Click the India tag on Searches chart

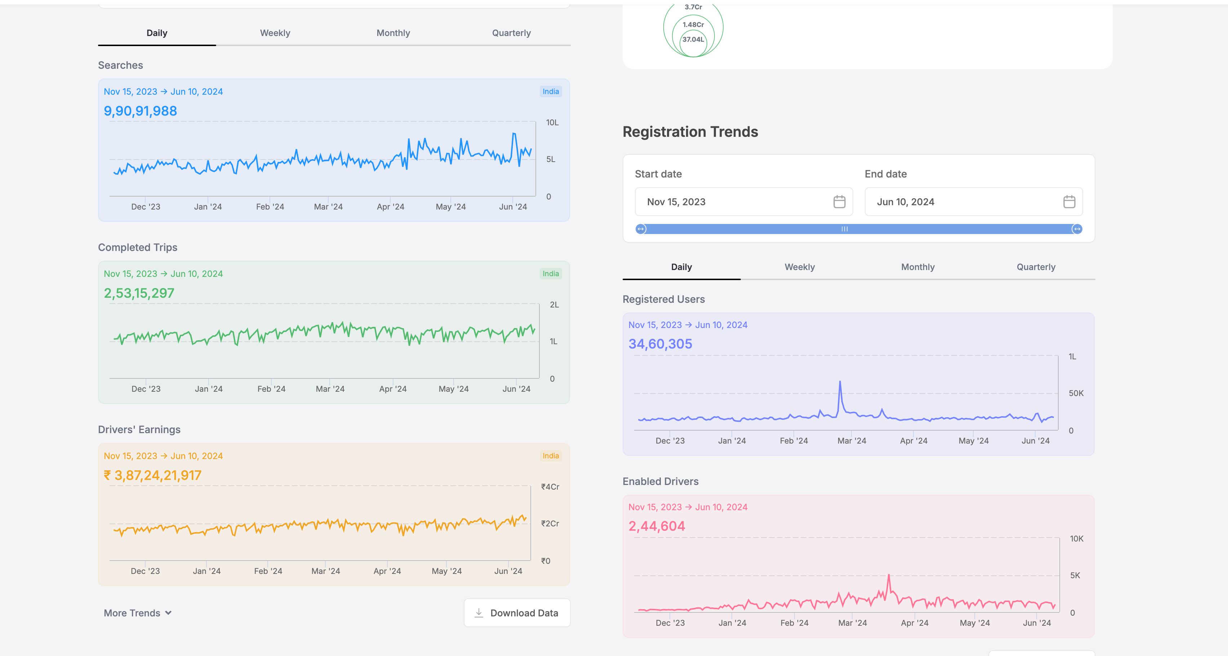pyautogui.click(x=550, y=91)
